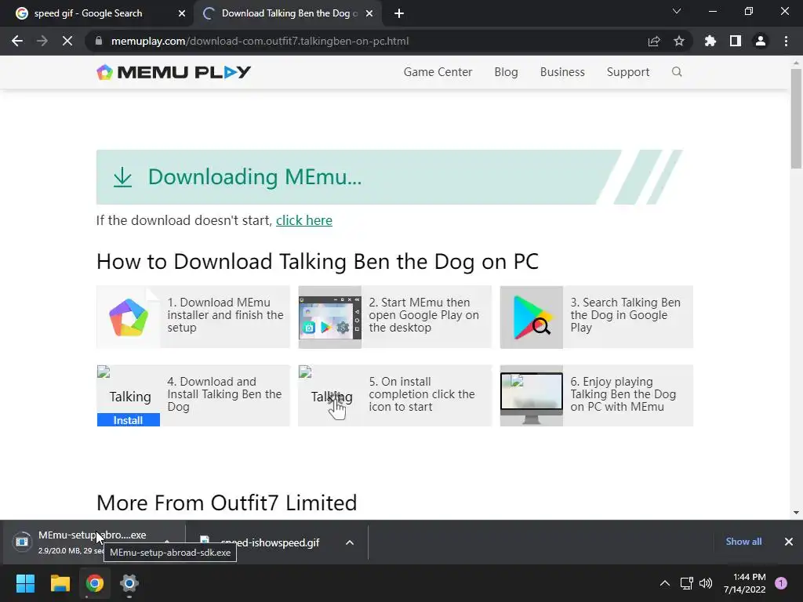
Task: Click the Chrome taskbar icon
Action: (x=95, y=583)
